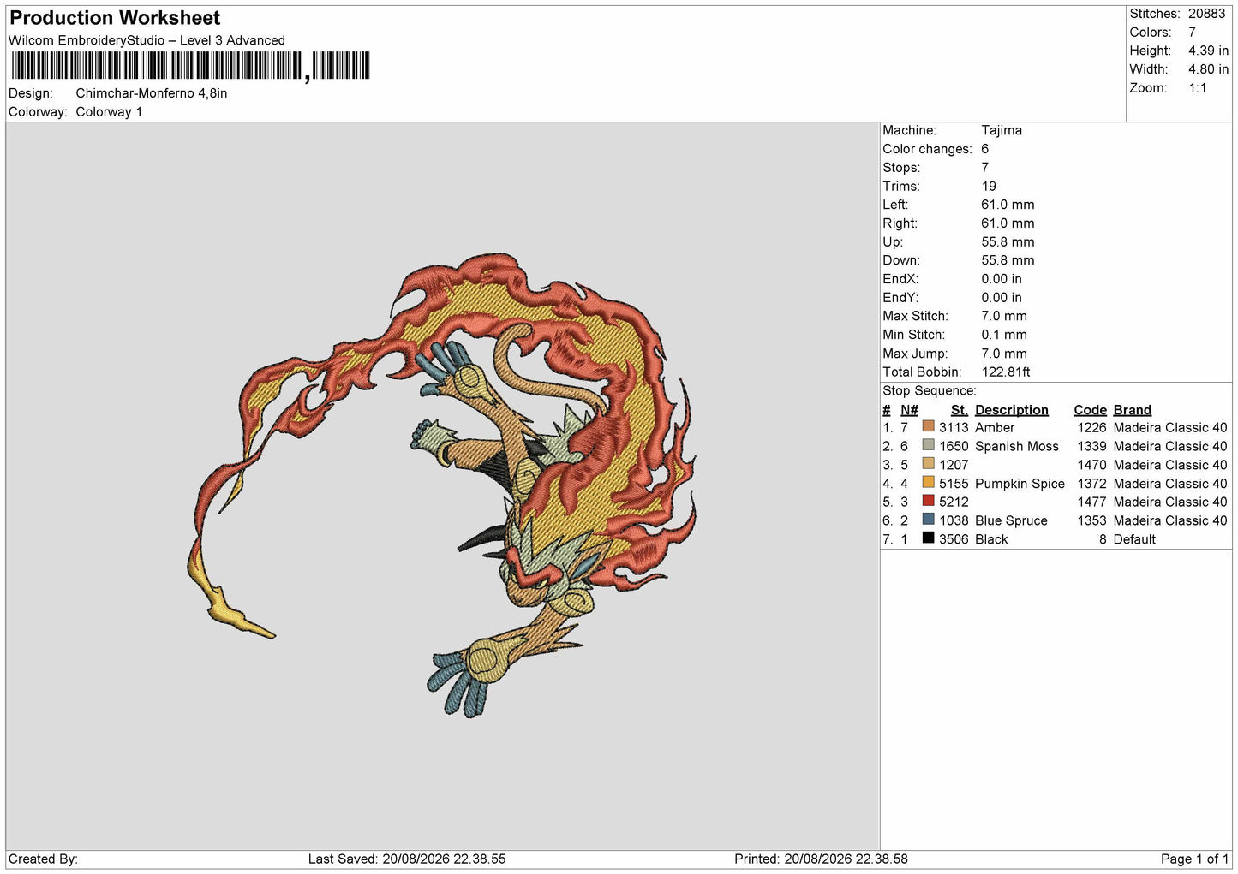Click the code 1353 cell
This screenshot has width=1238, height=874.
point(1091,520)
